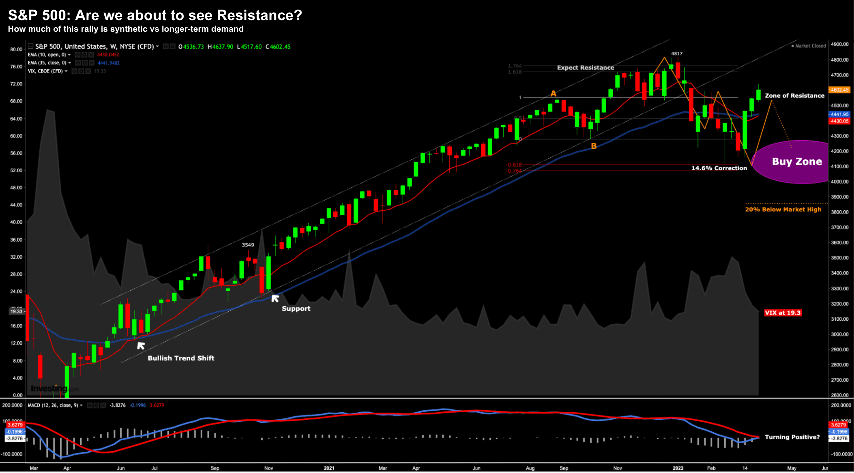Remove the MACD indicator with X icon
This screenshot has width=854, height=473.
(x=103, y=405)
